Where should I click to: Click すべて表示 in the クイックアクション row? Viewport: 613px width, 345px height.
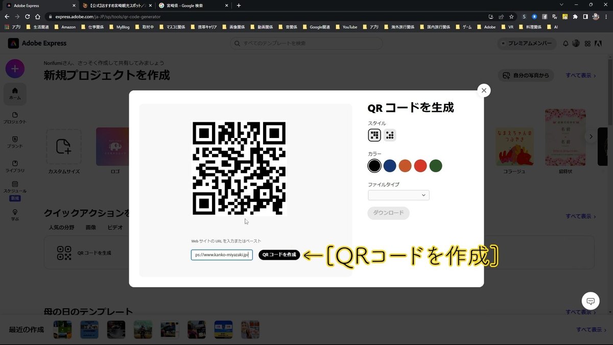pos(581,216)
